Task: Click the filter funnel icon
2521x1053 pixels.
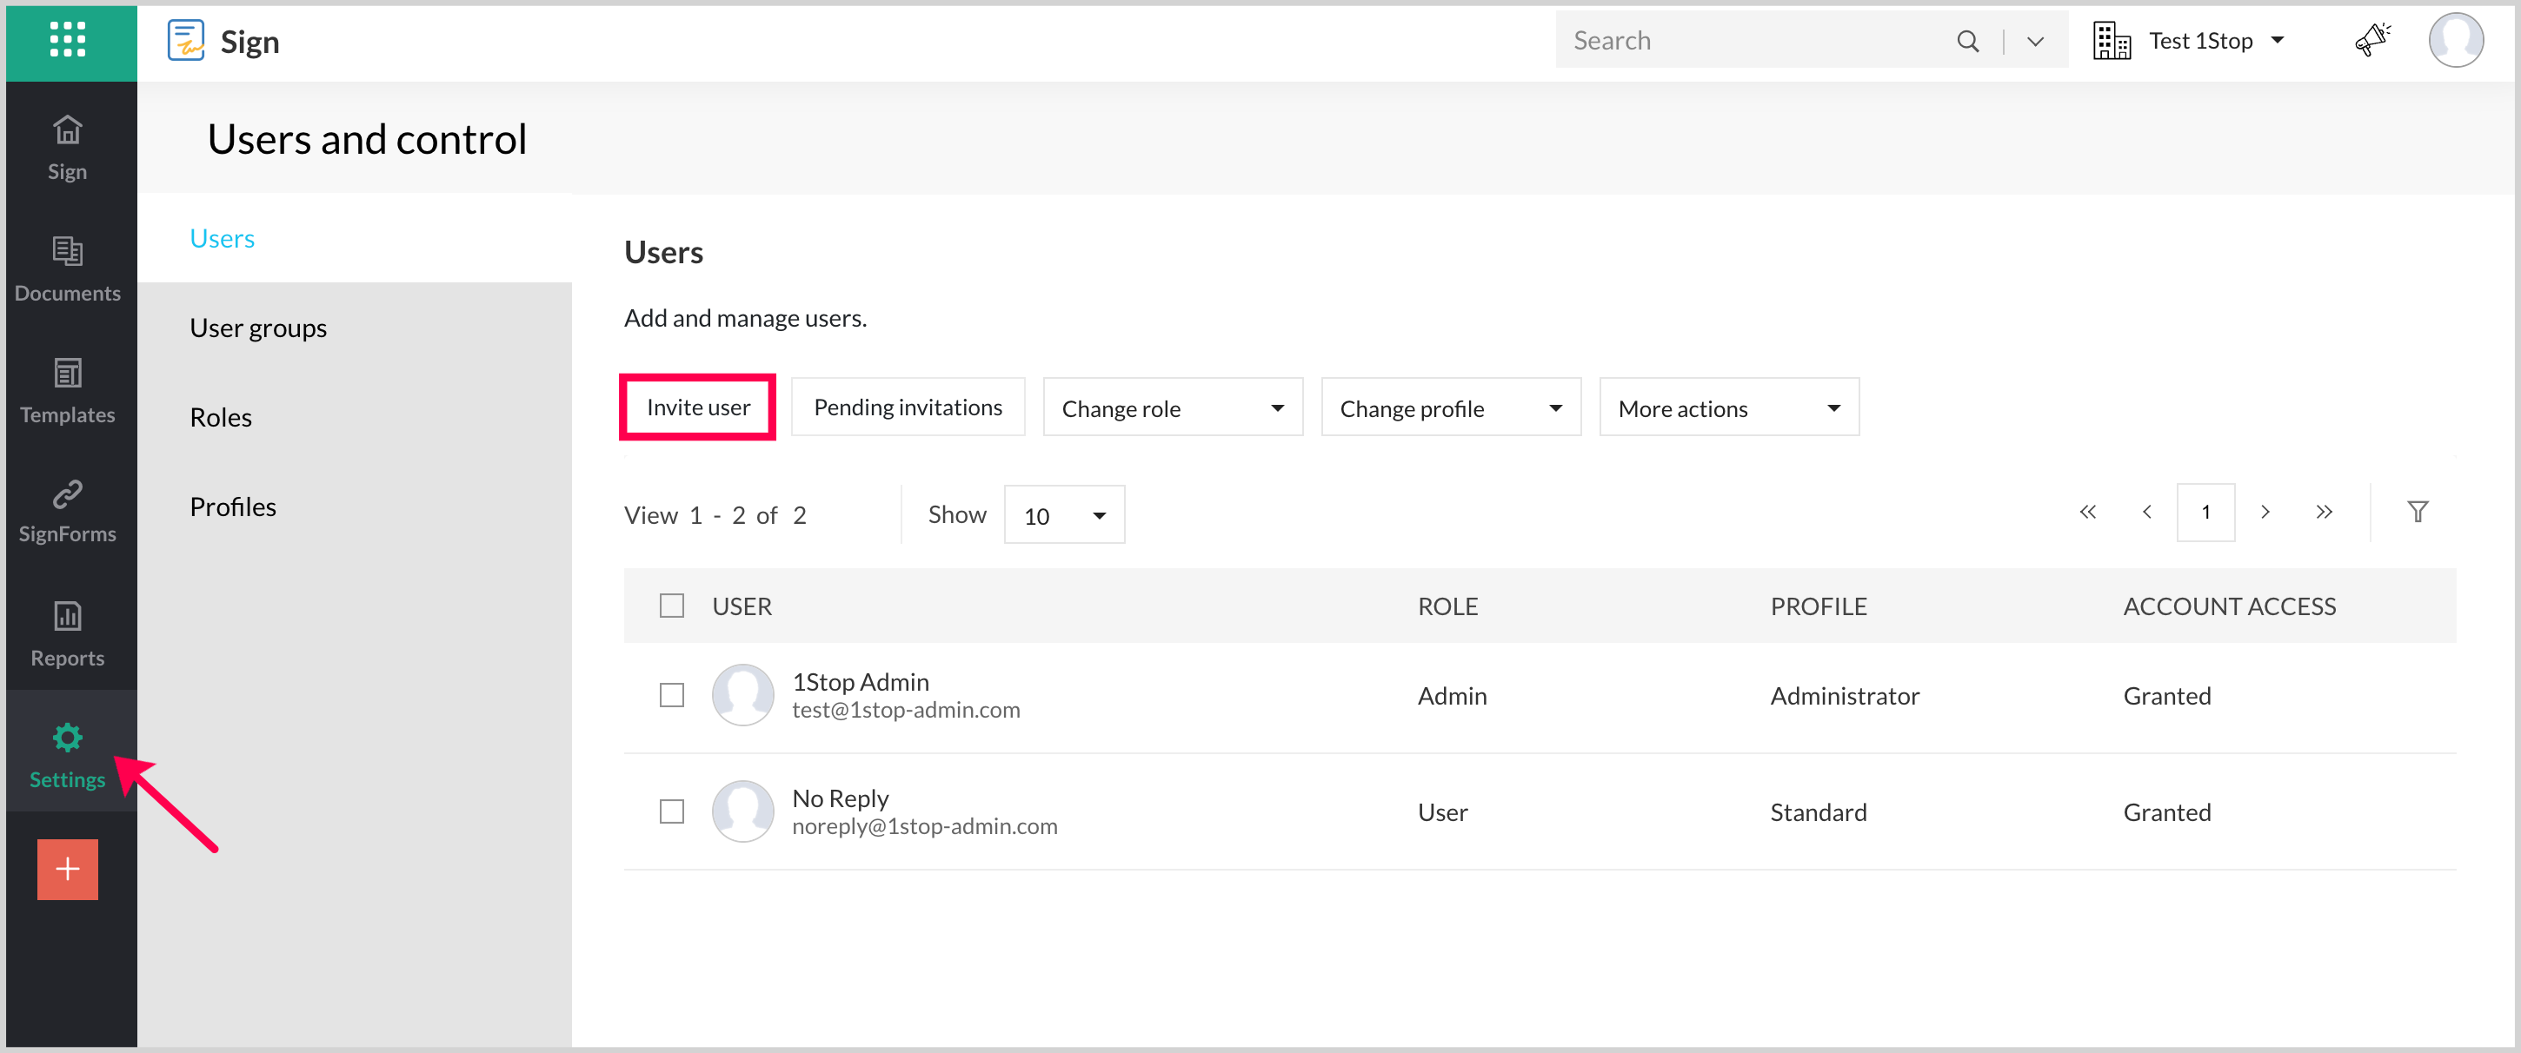Action: click(x=2417, y=512)
